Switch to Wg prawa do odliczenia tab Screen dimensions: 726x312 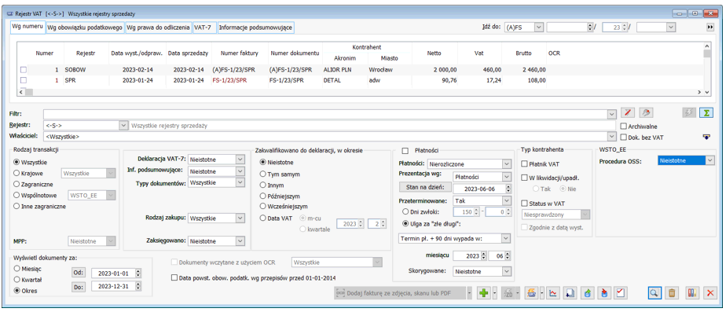click(x=158, y=28)
